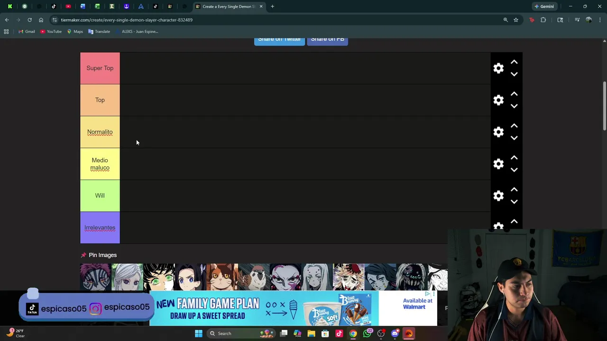Open settings gear for Normalito tier

(498, 132)
